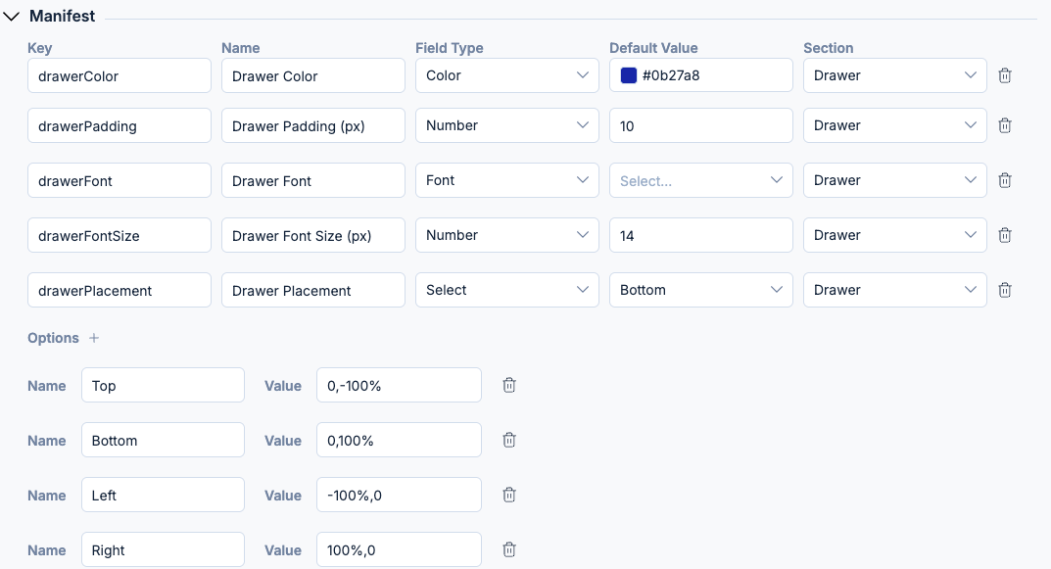Click the Manifest heading text

[x=63, y=16]
